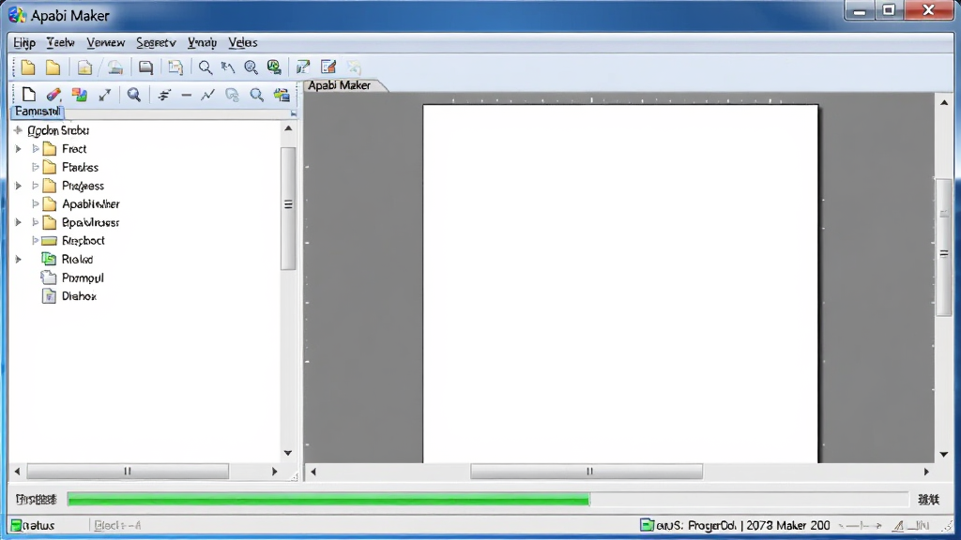Click the zigzag line icon
961x540 pixels.
pos(207,95)
